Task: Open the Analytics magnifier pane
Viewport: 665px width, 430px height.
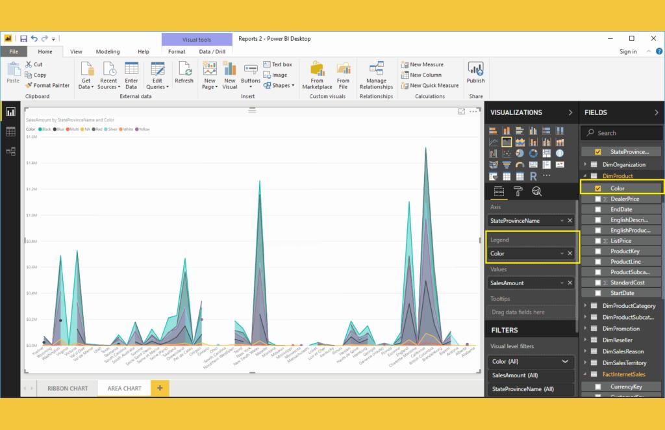Action: 536,191
